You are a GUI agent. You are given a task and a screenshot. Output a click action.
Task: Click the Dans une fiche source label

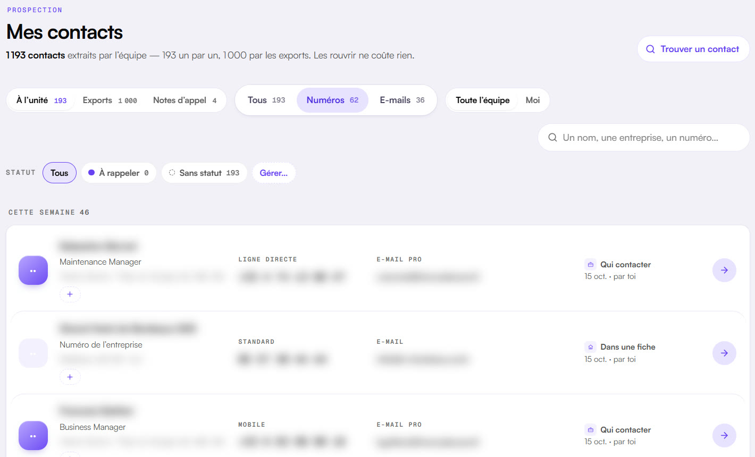click(628, 347)
